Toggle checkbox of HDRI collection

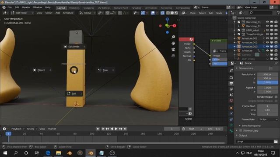click(x=239, y=30)
